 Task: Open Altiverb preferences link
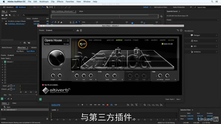point(98,40)
